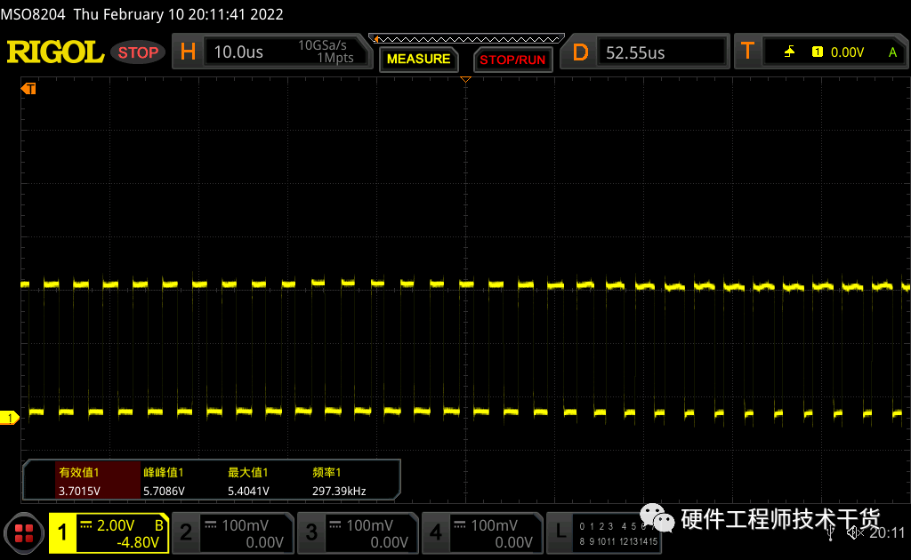911x560 pixels.
Task: Toggle acquisition with STOP/RUN button
Action: click(512, 60)
